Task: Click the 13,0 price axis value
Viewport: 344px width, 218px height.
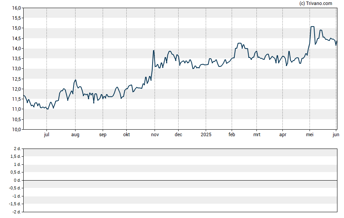Action: click(x=16, y=69)
